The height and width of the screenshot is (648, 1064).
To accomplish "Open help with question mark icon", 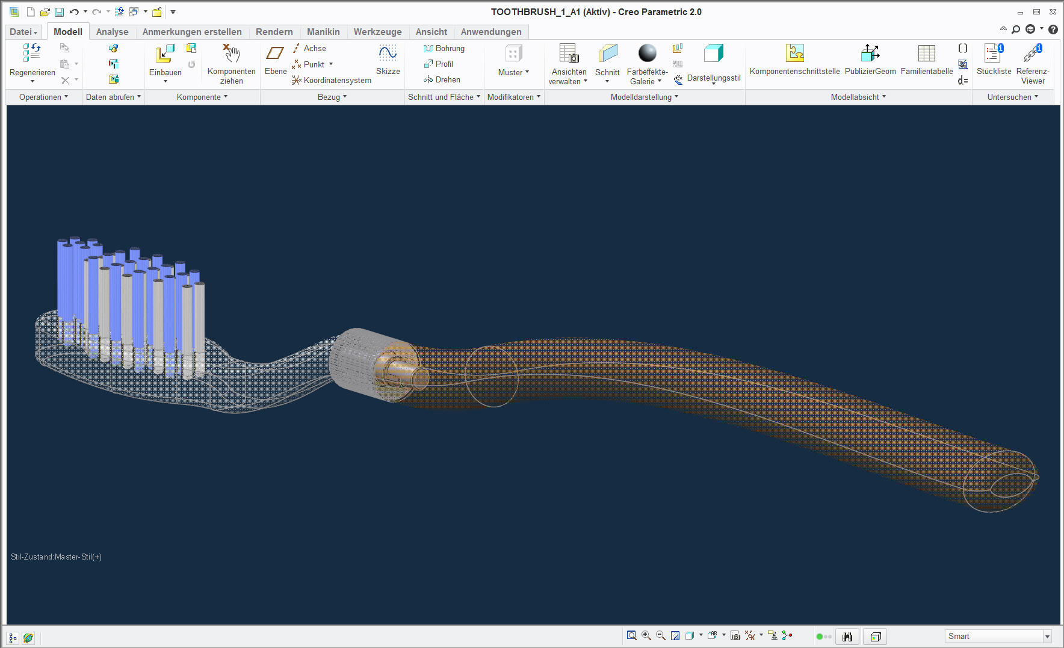I will tap(1053, 29).
